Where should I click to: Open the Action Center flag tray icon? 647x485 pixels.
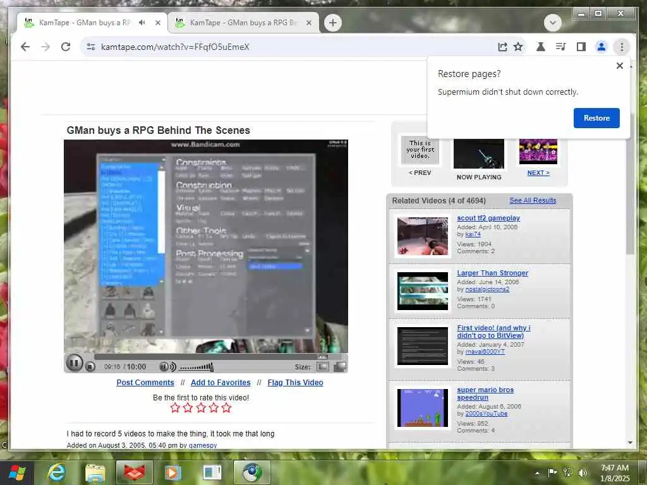[552, 472]
